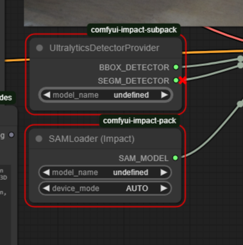Click right arrow of device_mode AUTO
The width and height of the screenshot is (243, 245).
pyautogui.click(x=164, y=188)
